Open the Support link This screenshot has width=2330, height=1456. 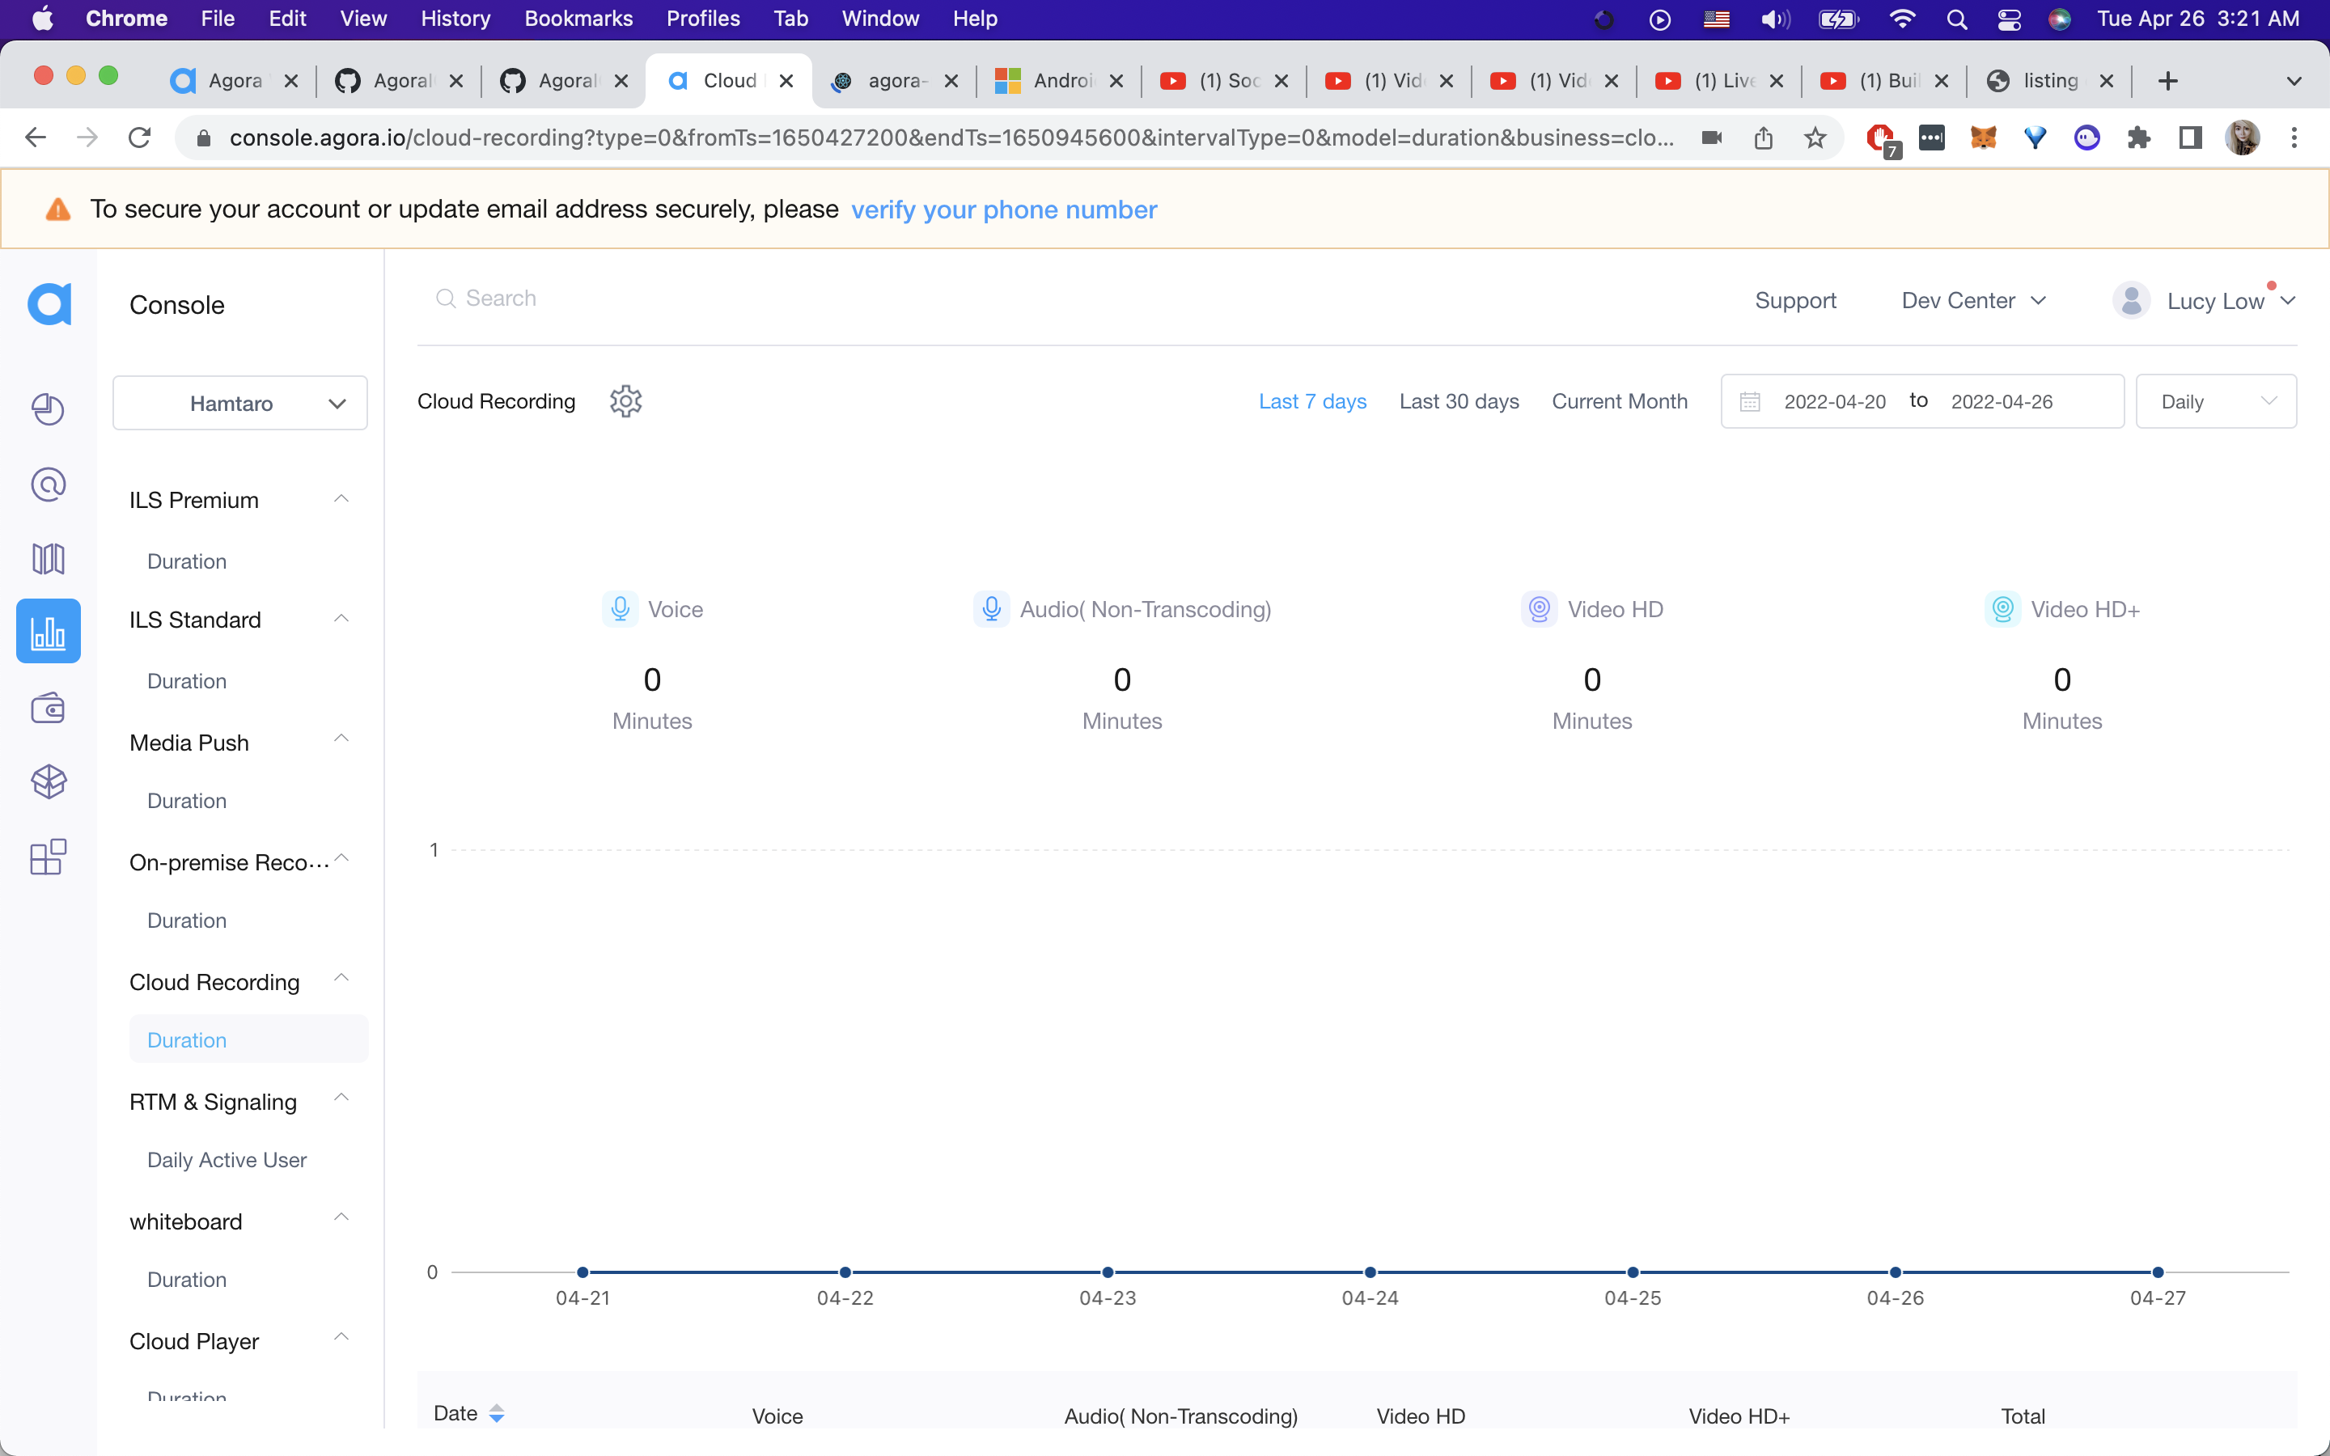(1794, 300)
